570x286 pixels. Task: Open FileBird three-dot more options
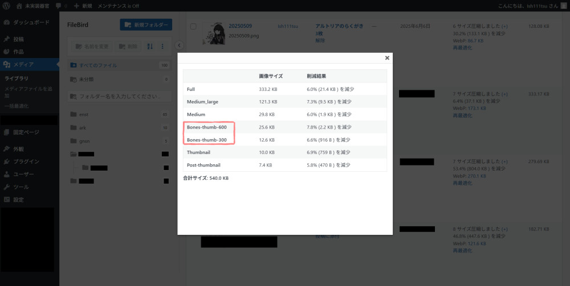click(x=162, y=46)
